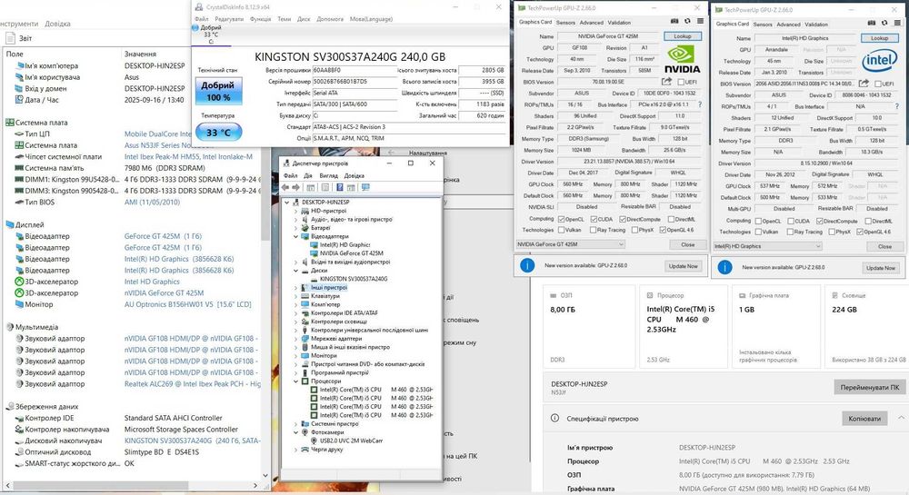Click Bus Interface question mark in Intel GPU-Z
Image resolution: width=909 pixels, height=495 pixels.
click(x=897, y=106)
